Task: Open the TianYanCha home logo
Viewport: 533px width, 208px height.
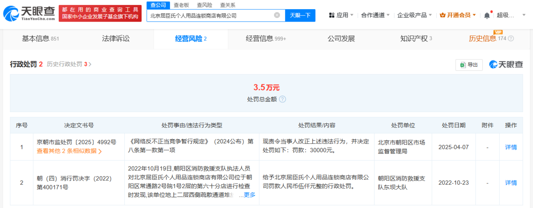Action: 29,14
